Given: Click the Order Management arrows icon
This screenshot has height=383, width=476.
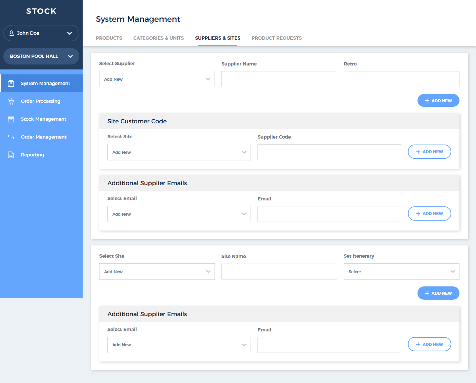Looking at the screenshot, I should (x=11, y=137).
